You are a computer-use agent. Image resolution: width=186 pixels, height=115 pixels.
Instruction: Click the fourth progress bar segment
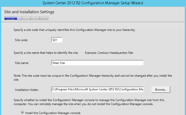(x=35, y=18)
